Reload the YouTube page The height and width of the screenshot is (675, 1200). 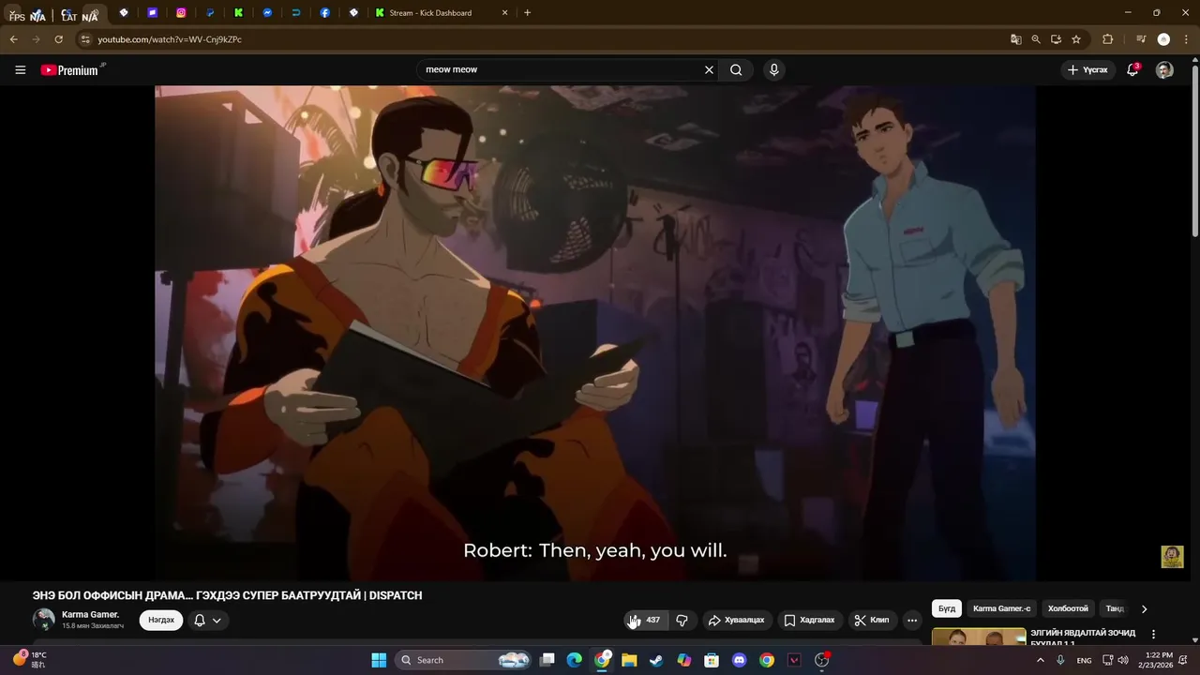coord(58,39)
